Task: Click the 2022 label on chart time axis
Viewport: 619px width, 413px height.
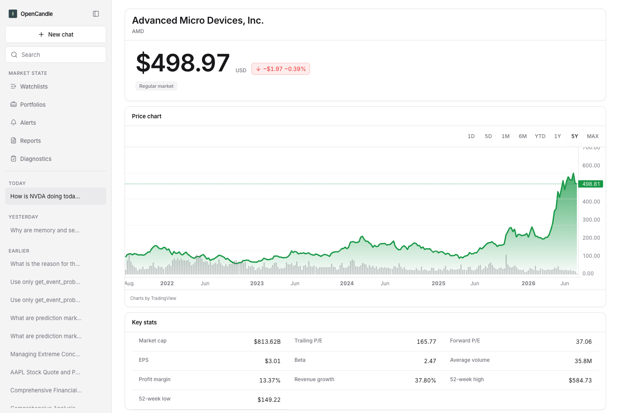Action: point(167,284)
